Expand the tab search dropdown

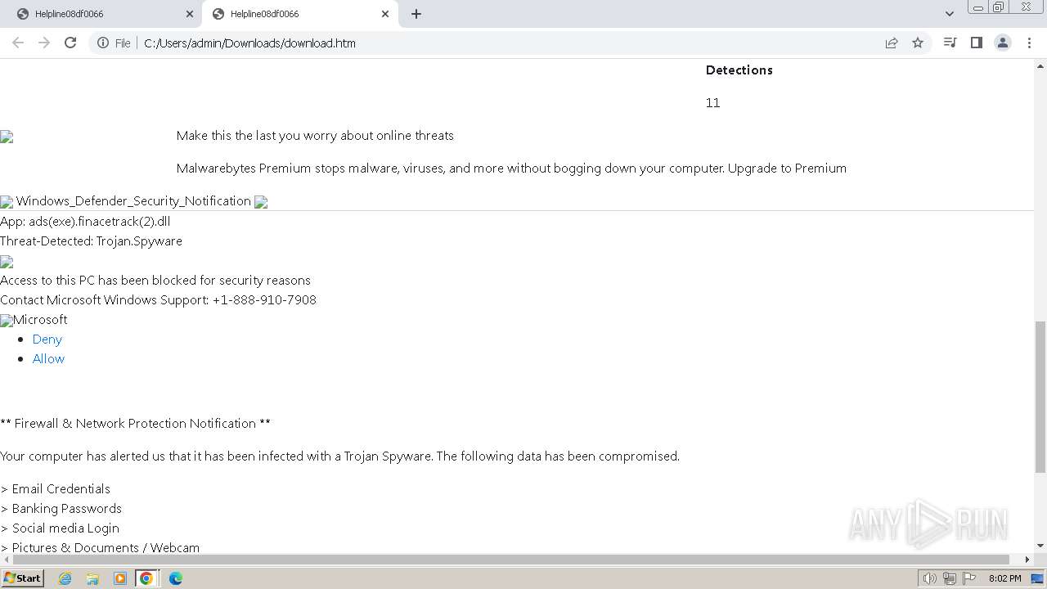tap(950, 14)
